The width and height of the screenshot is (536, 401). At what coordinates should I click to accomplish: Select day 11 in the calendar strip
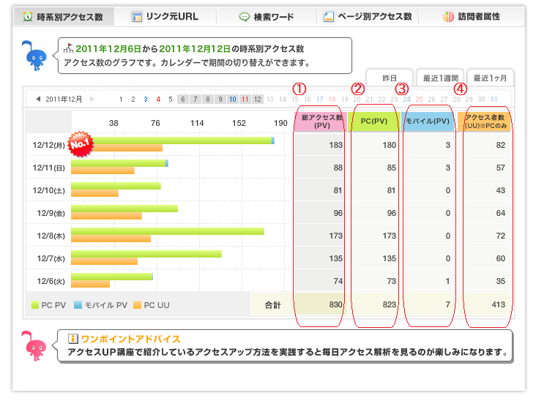tap(245, 100)
